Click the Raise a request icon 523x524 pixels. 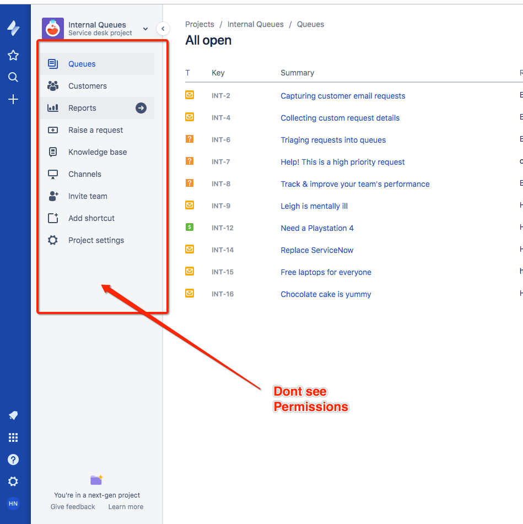point(53,130)
